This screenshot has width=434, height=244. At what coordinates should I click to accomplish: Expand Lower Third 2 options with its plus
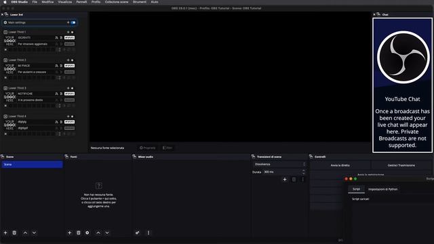[x=68, y=60]
